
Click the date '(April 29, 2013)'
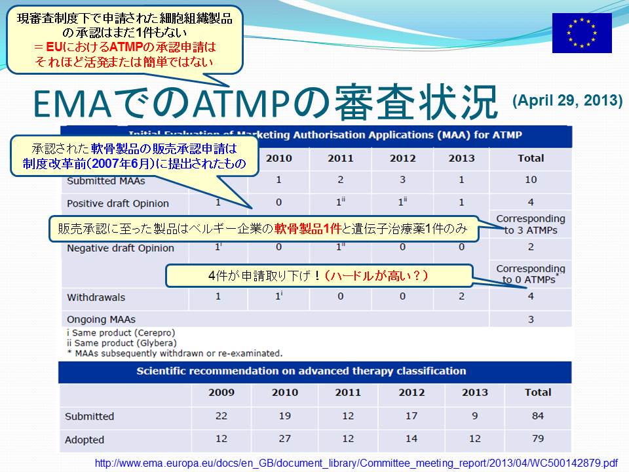[x=567, y=100]
